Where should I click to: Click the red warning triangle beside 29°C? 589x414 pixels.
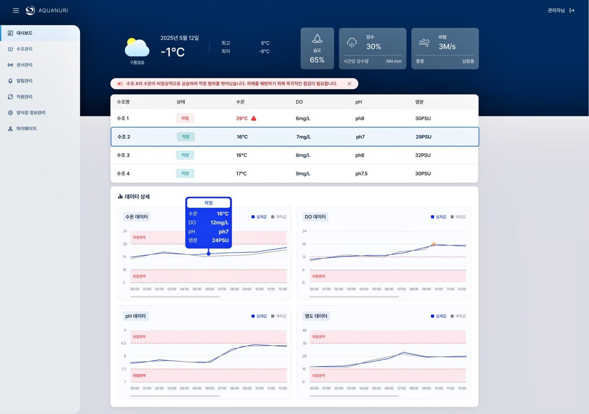coord(254,118)
